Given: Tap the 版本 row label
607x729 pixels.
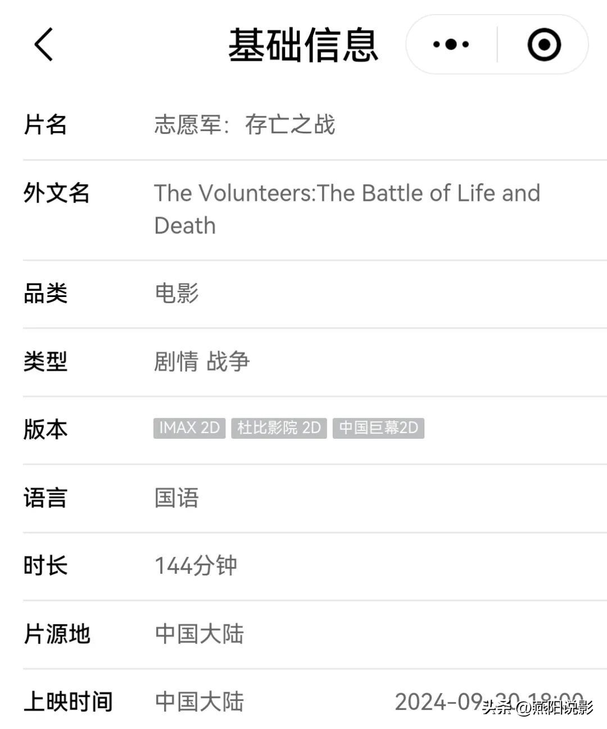Looking at the screenshot, I should pyautogui.click(x=46, y=429).
